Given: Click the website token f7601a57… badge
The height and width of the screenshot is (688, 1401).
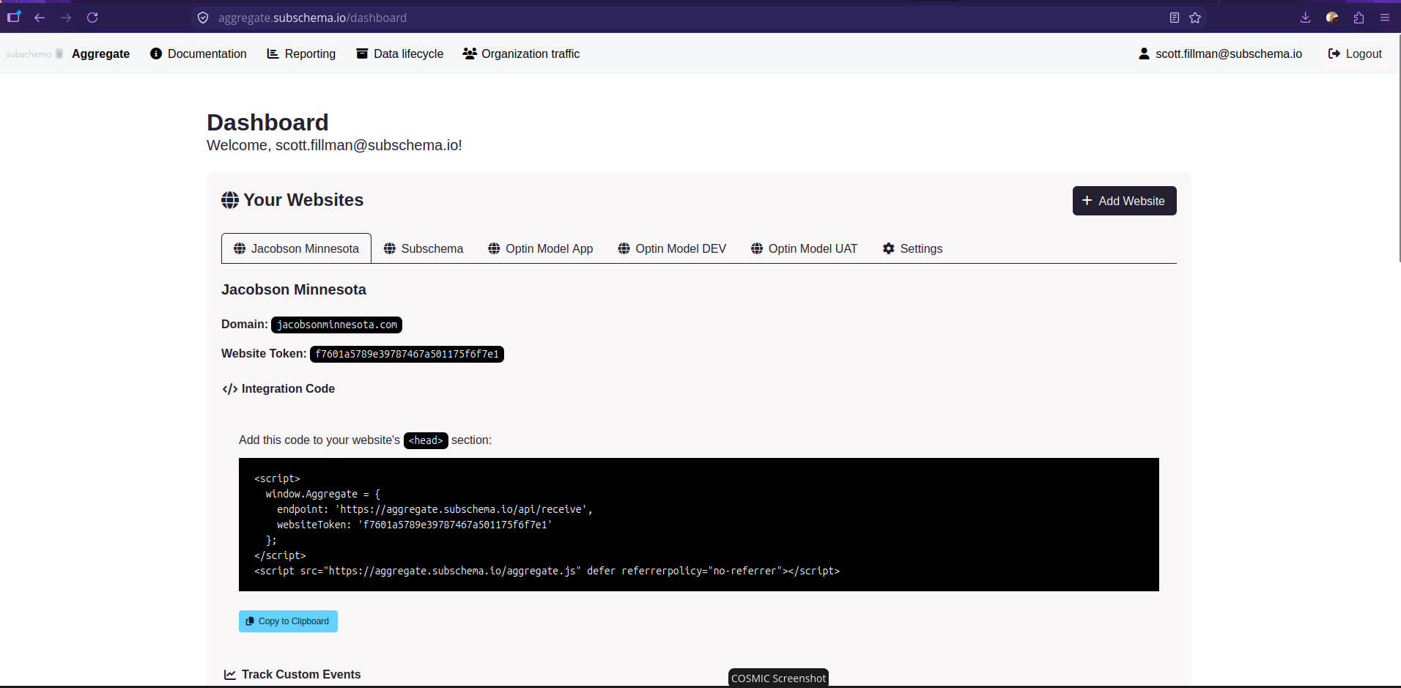Looking at the screenshot, I should click(x=407, y=354).
